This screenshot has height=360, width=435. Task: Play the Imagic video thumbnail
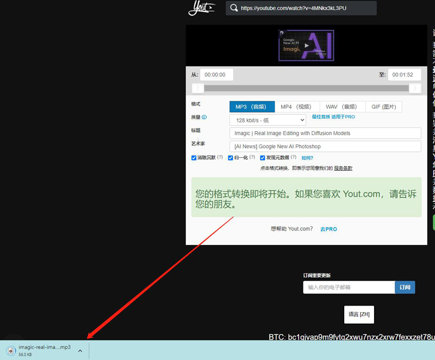click(x=306, y=46)
